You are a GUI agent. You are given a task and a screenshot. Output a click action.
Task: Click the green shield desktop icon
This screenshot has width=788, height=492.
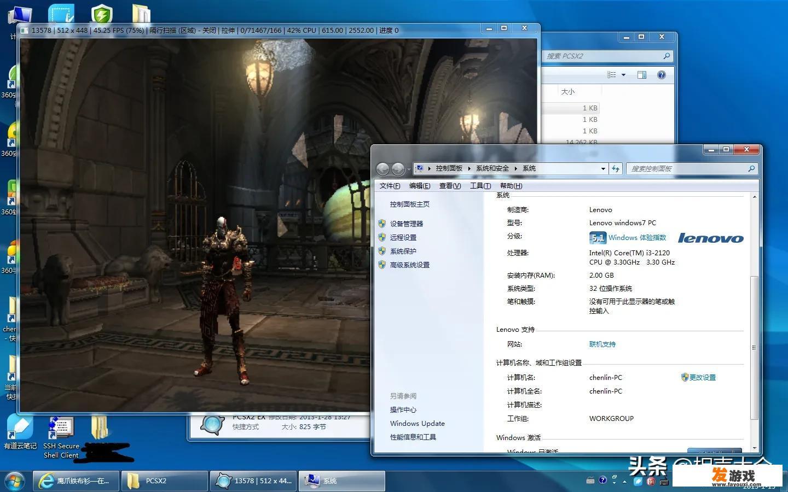coord(101,14)
